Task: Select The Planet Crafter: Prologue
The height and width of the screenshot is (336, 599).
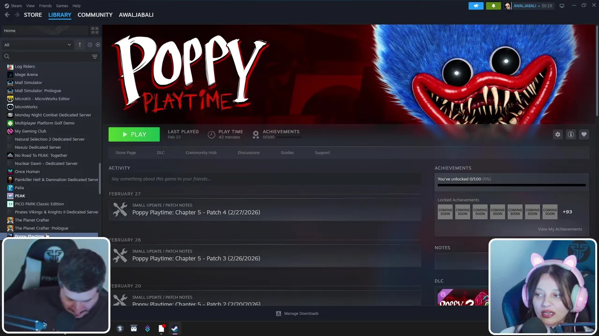Action: pyautogui.click(x=41, y=228)
